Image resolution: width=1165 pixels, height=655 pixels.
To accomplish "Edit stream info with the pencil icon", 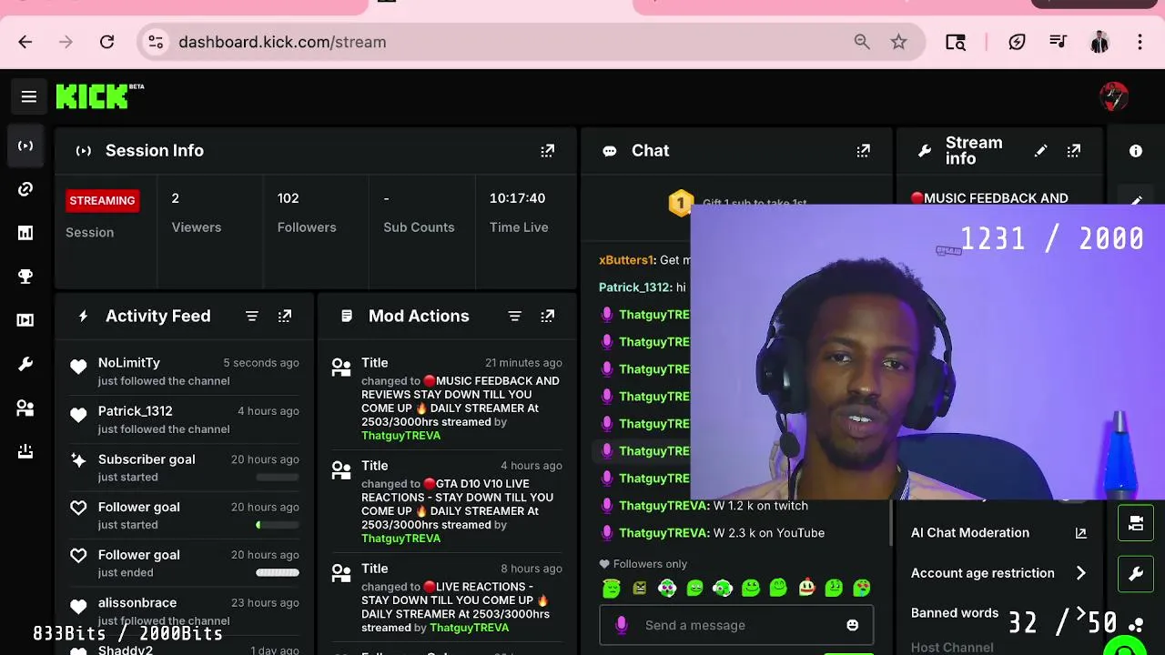I will (x=1040, y=151).
